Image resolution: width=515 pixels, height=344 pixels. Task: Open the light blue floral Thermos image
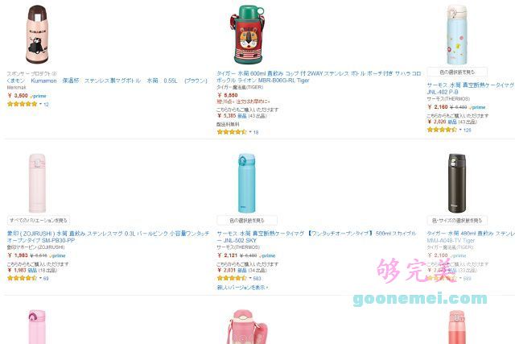coord(456,35)
